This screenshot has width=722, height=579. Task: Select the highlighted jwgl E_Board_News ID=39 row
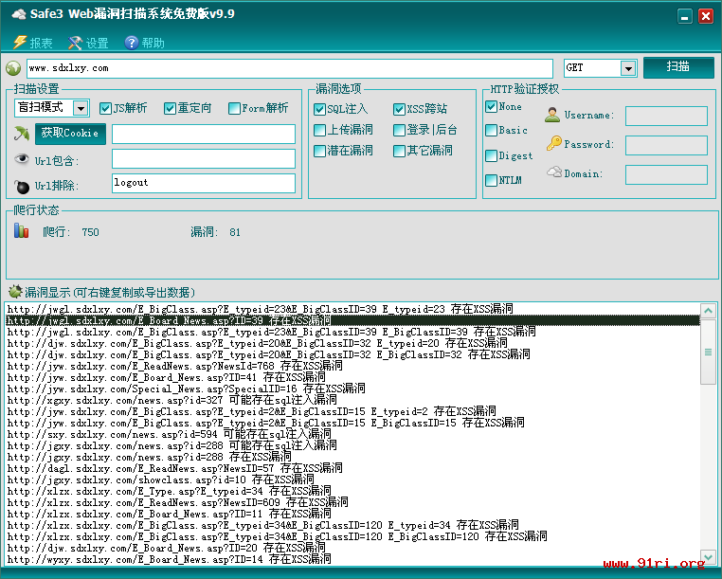coord(352,320)
